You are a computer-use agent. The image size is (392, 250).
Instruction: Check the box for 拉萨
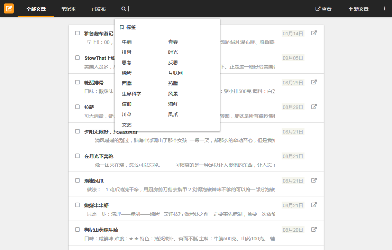[78, 107]
